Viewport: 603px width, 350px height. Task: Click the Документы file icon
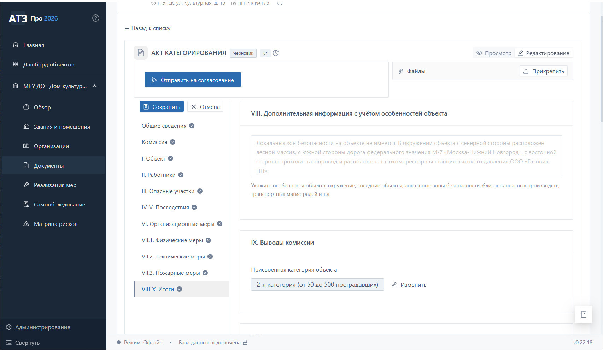26,165
